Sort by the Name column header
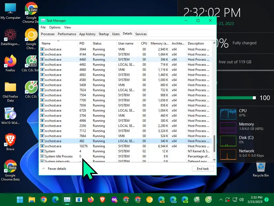 (x=58, y=43)
